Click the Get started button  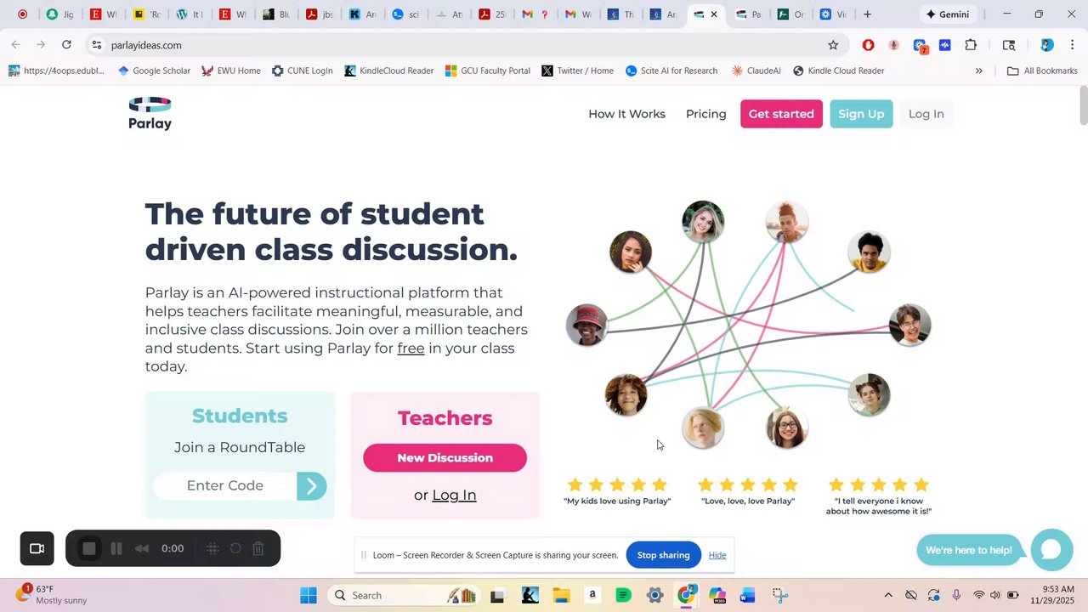781,114
